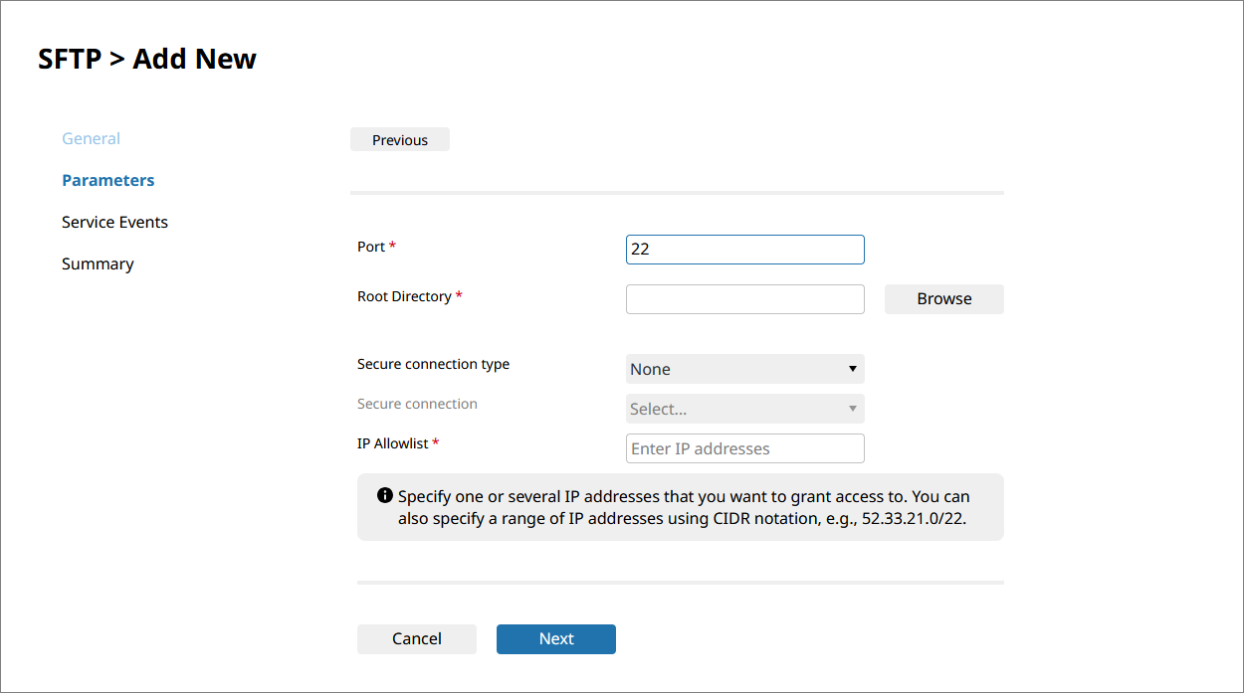Open the Secure connection type dropdown
The image size is (1244, 693).
pyautogui.click(x=744, y=369)
